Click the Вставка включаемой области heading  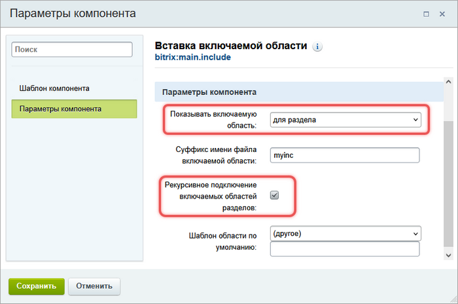[230, 46]
